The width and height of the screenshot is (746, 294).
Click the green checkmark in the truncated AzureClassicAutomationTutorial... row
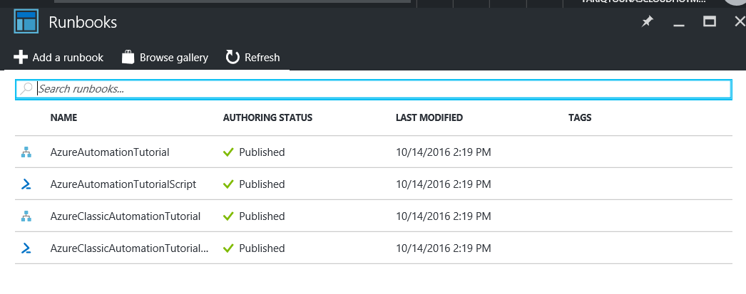228,248
